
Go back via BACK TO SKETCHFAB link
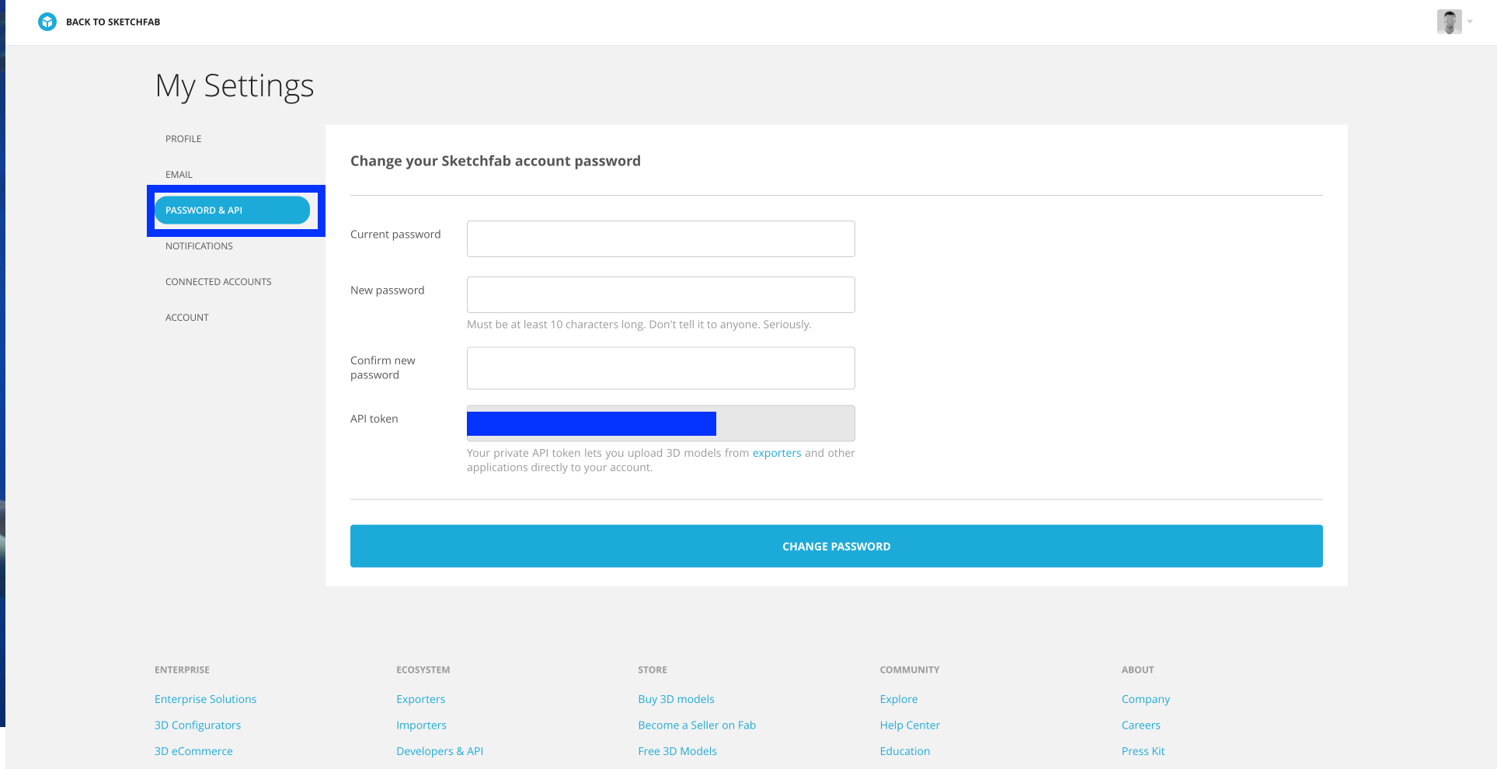pos(113,22)
